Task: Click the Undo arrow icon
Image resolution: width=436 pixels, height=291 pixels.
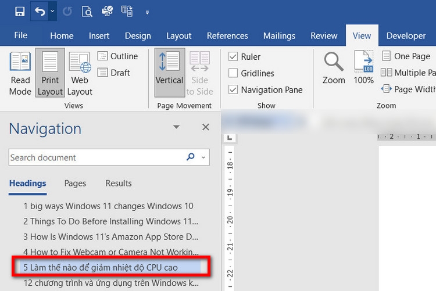Action: pyautogui.click(x=40, y=11)
